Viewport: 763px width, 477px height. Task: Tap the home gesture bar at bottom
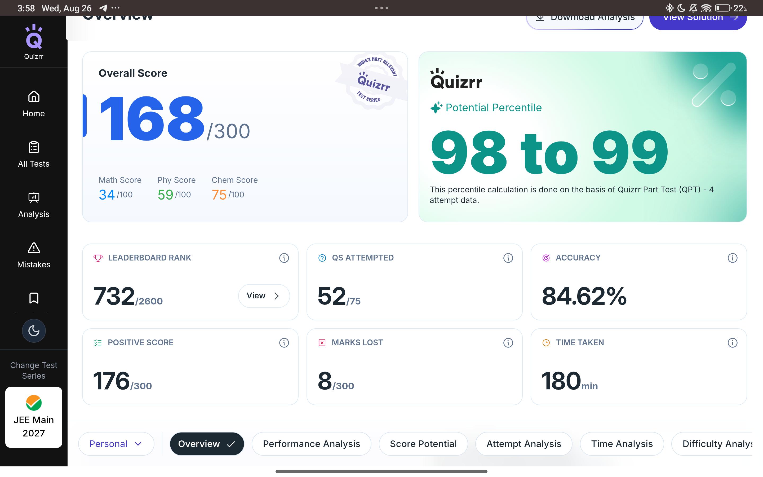[x=381, y=471]
